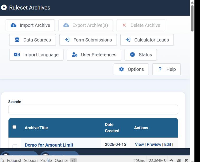Click the Import Archive button

30,25
